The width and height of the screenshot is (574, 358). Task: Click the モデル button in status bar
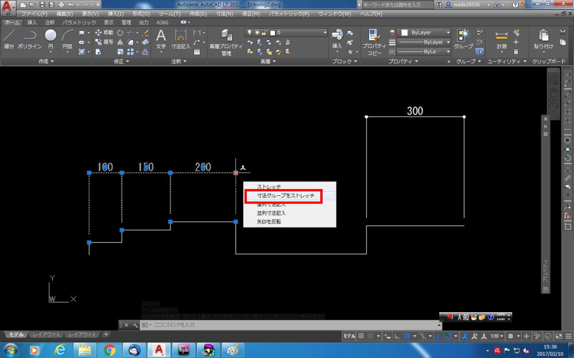[x=349, y=336]
